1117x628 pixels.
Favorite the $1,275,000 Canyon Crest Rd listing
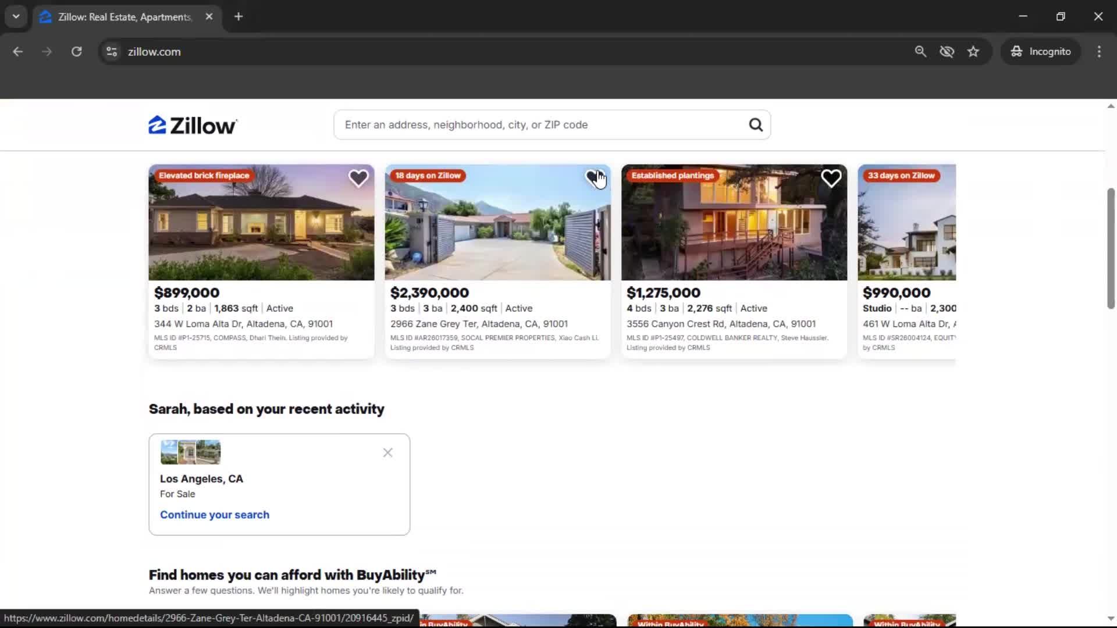pyautogui.click(x=831, y=178)
